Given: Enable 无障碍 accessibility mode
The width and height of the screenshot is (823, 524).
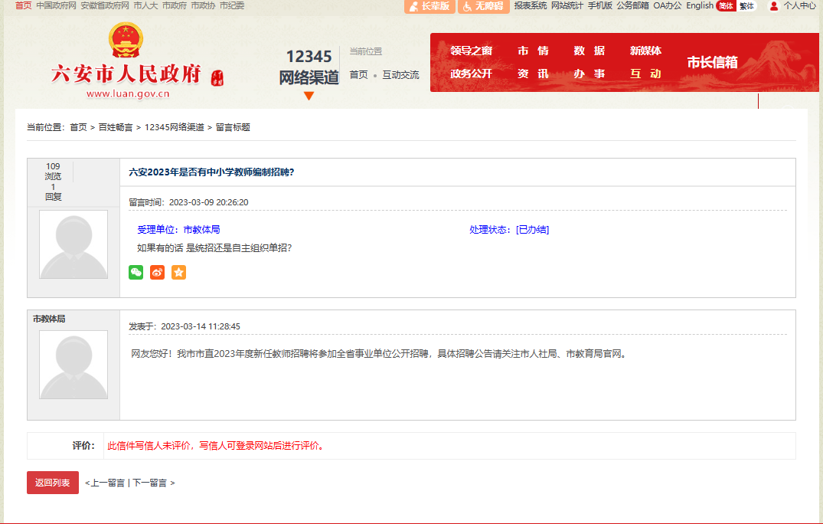Looking at the screenshot, I should [484, 6].
